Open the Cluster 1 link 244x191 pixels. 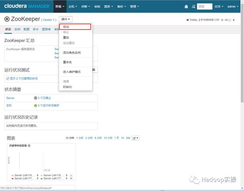48,20
